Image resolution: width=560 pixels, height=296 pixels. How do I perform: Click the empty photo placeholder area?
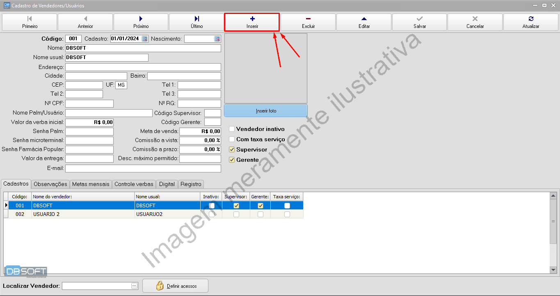[x=266, y=68]
